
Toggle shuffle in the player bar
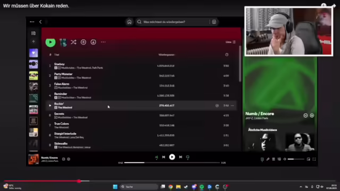point(156,157)
